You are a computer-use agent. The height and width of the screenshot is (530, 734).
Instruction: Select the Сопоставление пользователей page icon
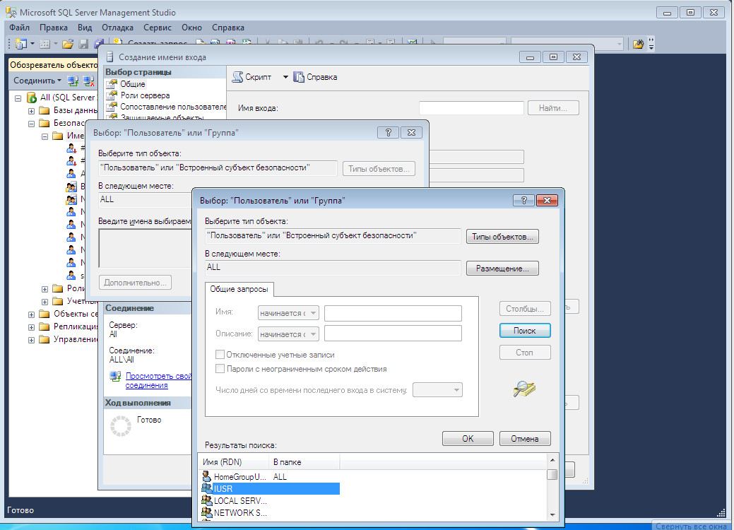tap(112, 106)
